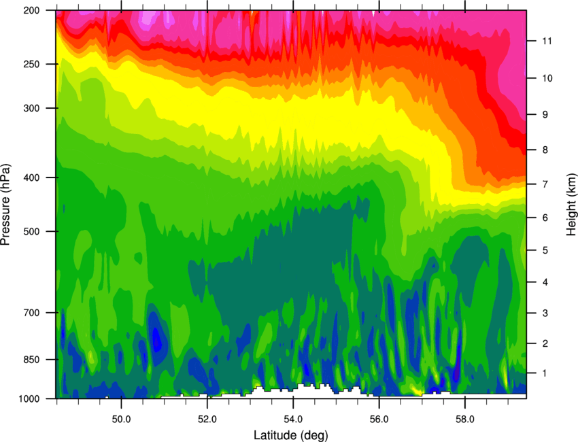
Task: Pick the 10 km height label
Action: click(x=547, y=78)
